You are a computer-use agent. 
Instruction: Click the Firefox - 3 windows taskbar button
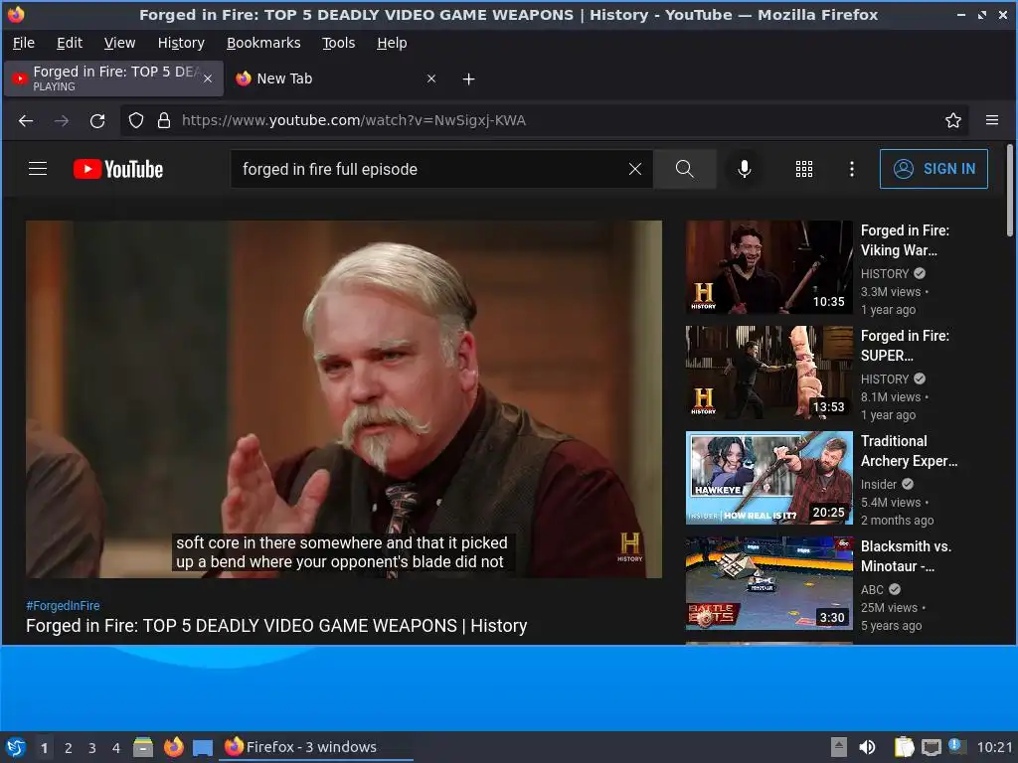[317, 747]
